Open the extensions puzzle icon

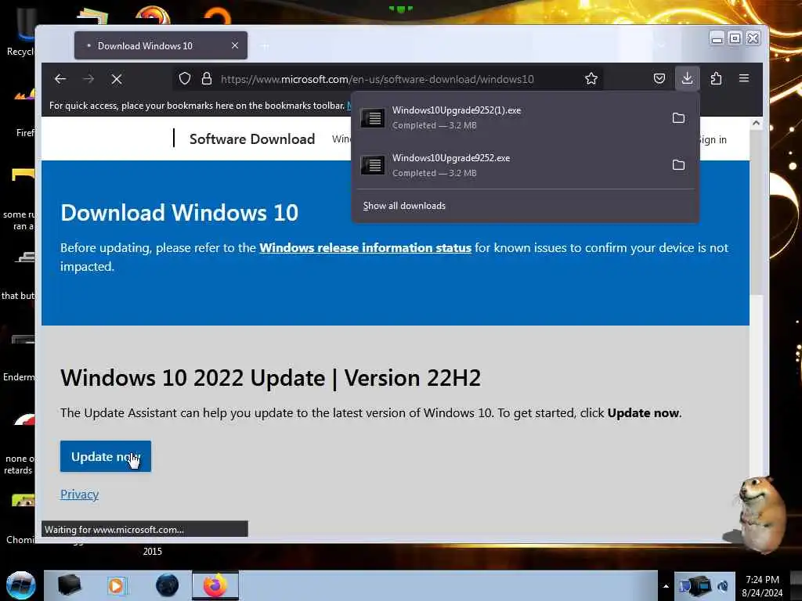tap(716, 79)
